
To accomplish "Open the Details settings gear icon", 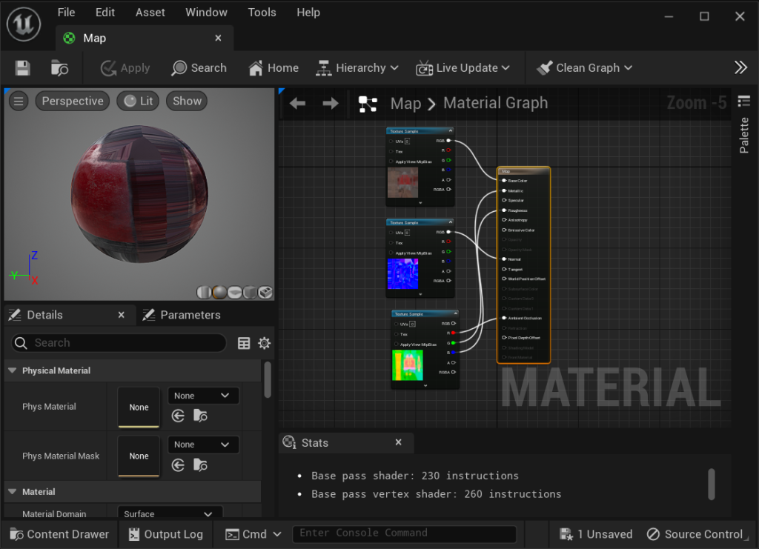I will pos(264,343).
